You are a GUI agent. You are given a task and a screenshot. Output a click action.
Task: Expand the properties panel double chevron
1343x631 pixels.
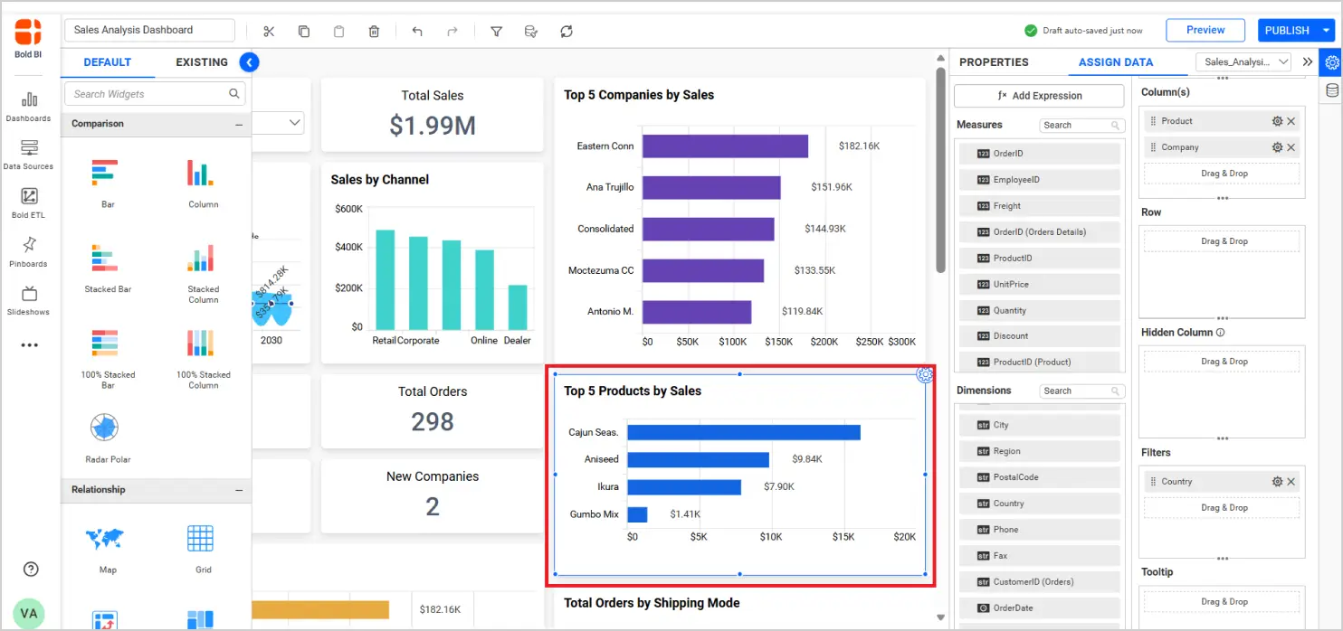[1307, 62]
